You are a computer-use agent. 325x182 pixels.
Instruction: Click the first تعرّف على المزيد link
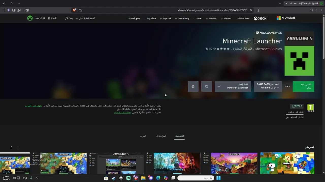(x=34, y=106)
